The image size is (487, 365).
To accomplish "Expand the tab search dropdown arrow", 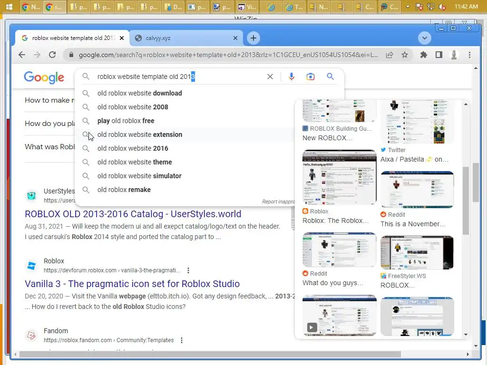I will click(x=424, y=38).
